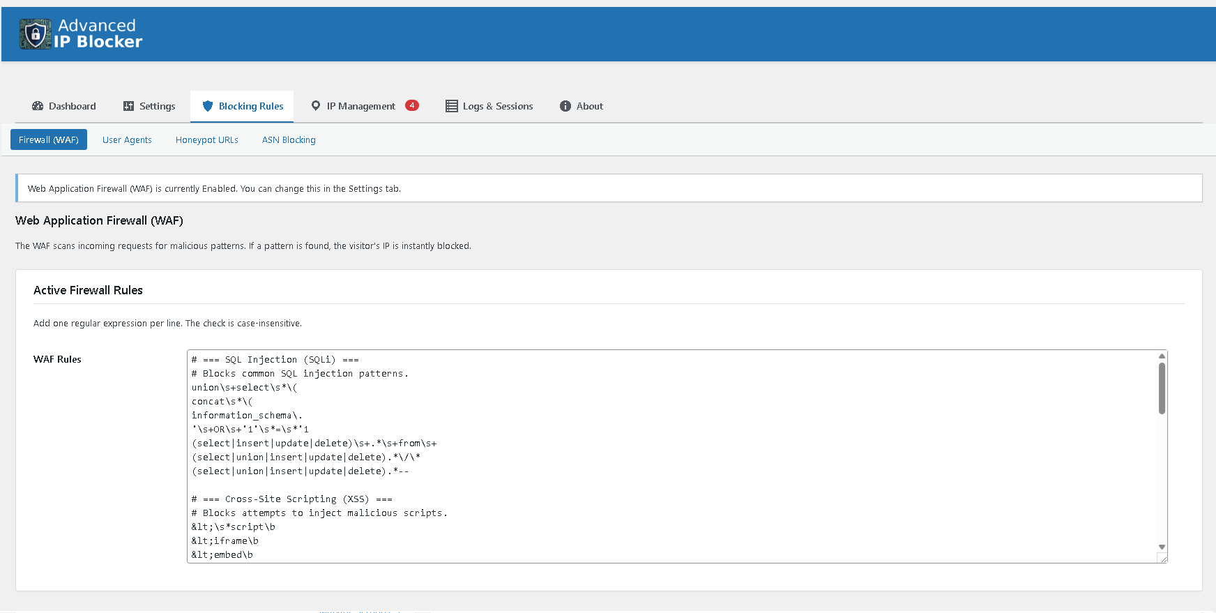
Task: Go to the ASN Blocking sub-tab
Action: click(289, 140)
